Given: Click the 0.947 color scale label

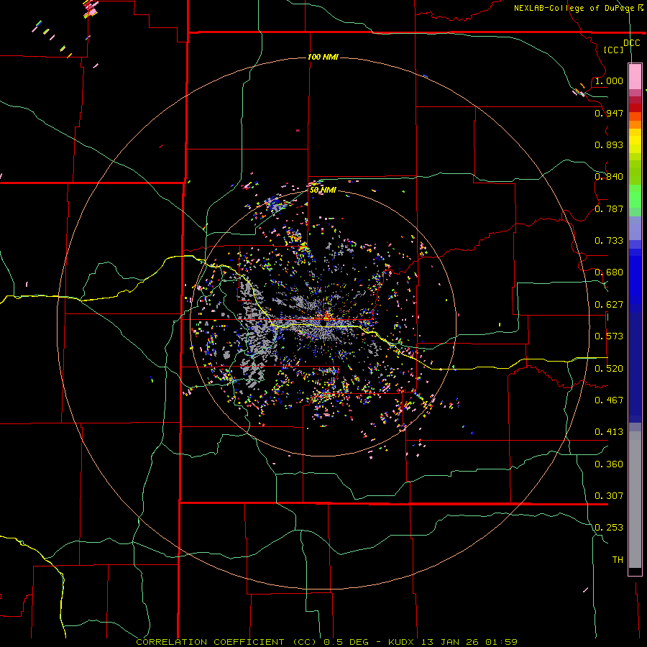Looking at the screenshot, I should point(609,113).
